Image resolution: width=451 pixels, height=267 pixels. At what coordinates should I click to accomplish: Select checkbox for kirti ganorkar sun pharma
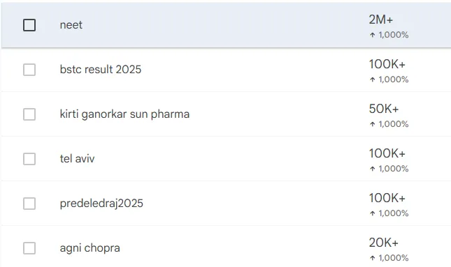tap(29, 114)
